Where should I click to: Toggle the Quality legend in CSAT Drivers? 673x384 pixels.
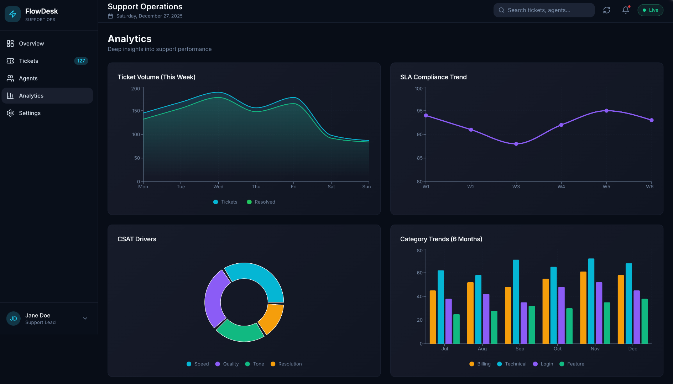click(x=227, y=364)
